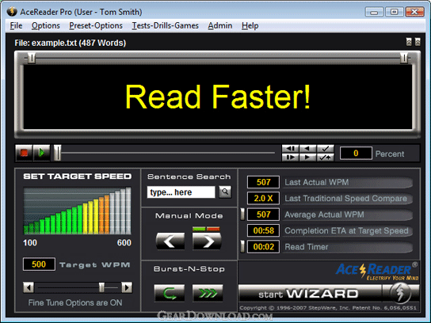Click the file name 'example.txt (487 Words)'

point(79,43)
